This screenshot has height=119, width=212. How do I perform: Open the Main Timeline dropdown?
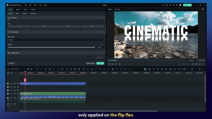tap(16, 69)
